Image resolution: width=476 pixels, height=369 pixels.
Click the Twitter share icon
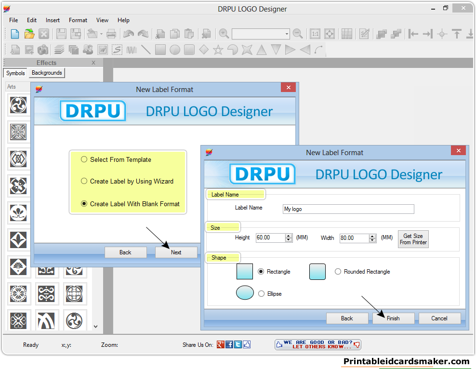pos(238,344)
